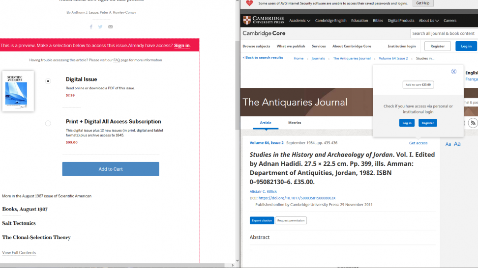Click the Register button in header
Image resolution: width=478 pixels, height=268 pixels.
(x=438, y=46)
